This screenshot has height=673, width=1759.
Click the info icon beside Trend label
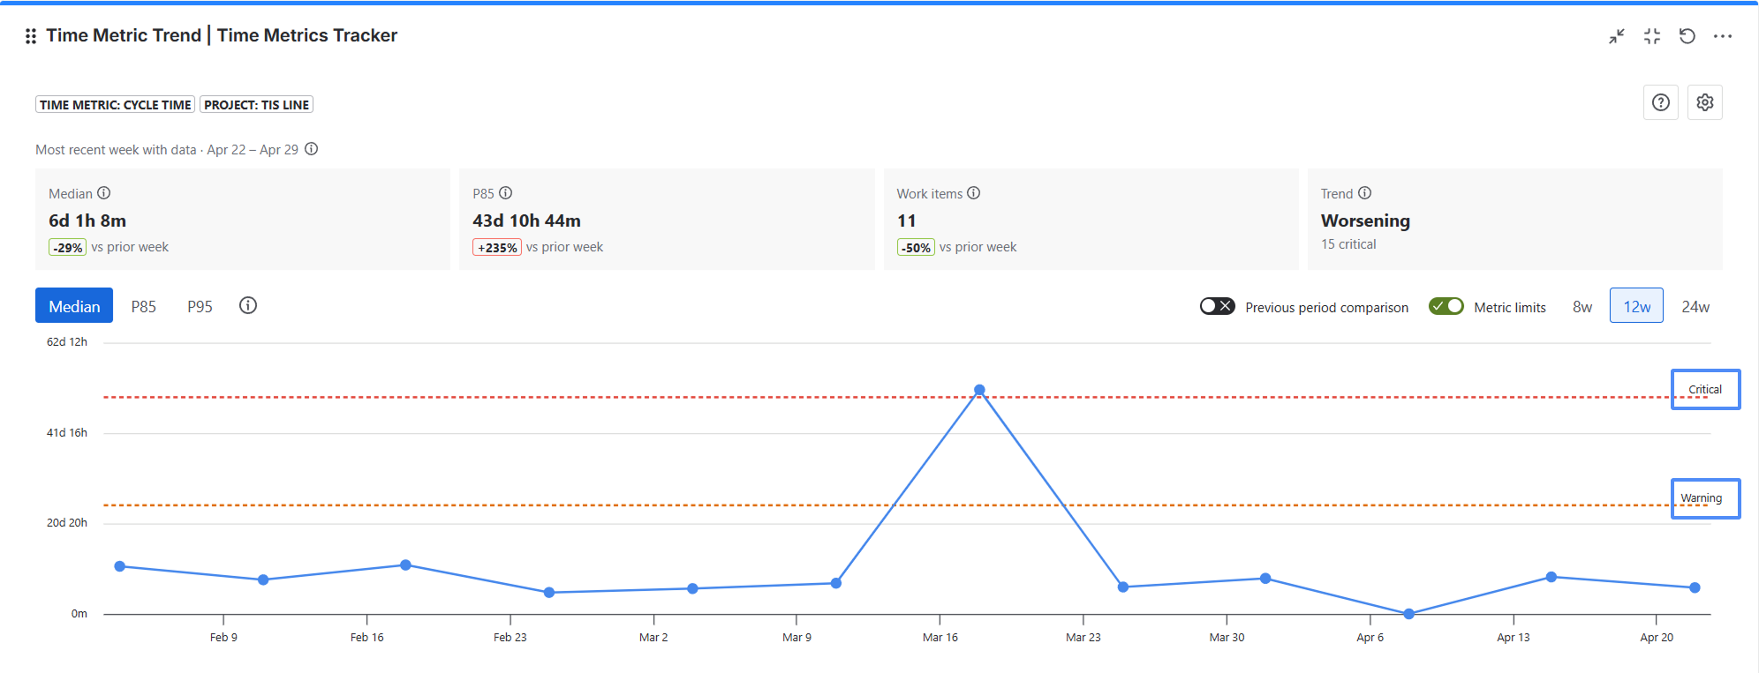[1365, 193]
